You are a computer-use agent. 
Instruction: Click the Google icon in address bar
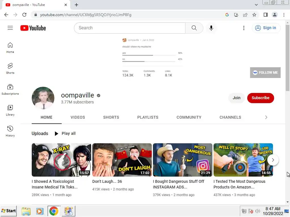coord(227,15)
